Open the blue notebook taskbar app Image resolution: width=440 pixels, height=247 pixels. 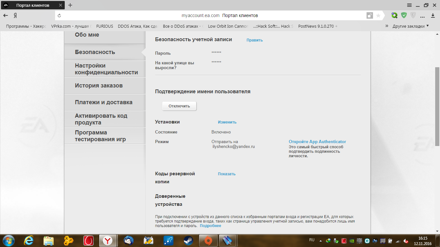[x=228, y=241]
